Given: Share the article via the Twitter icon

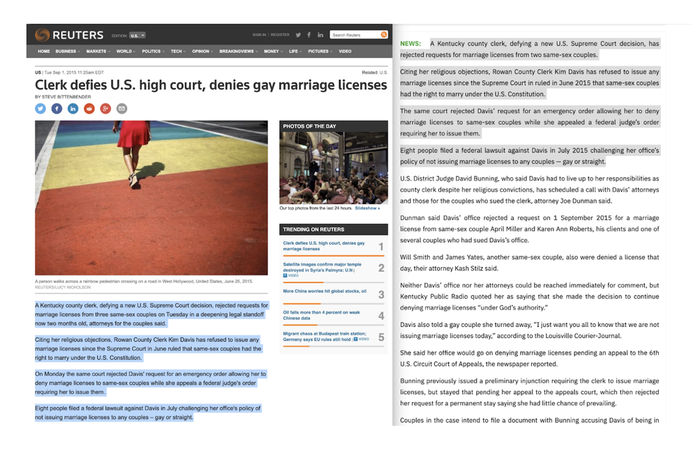Looking at the screenshot, I should point(40,109).
